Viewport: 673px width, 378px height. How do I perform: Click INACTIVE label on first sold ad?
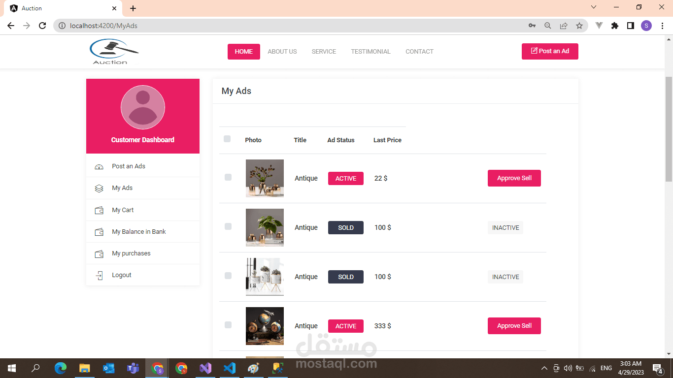505,227
